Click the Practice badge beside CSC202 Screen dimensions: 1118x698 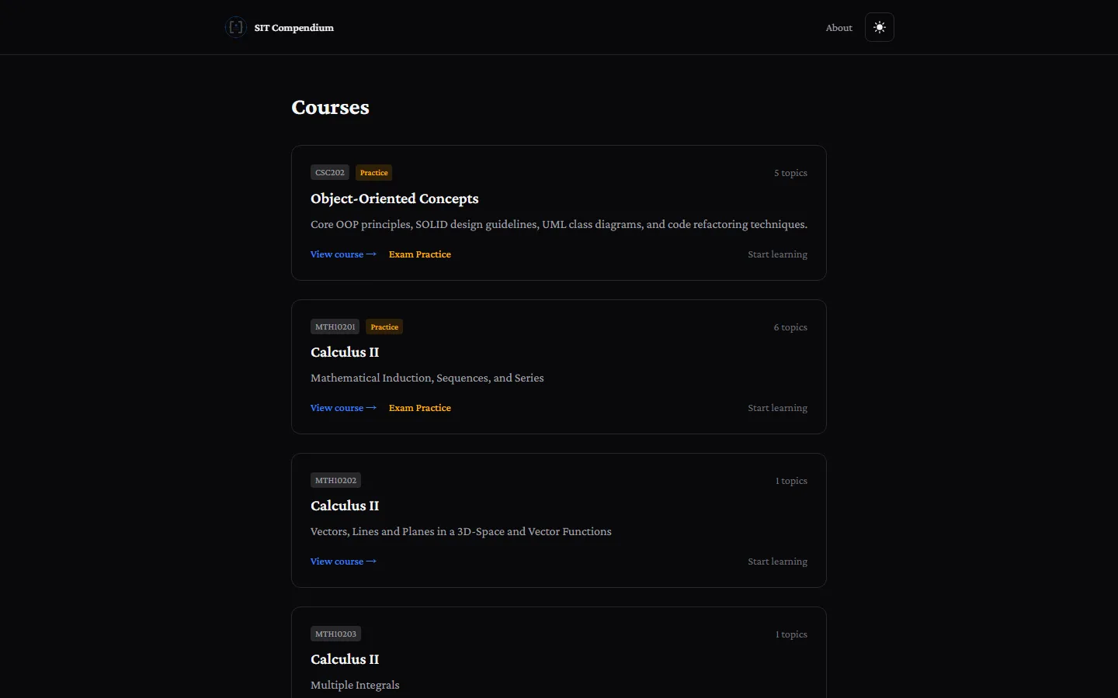(374, 172)
